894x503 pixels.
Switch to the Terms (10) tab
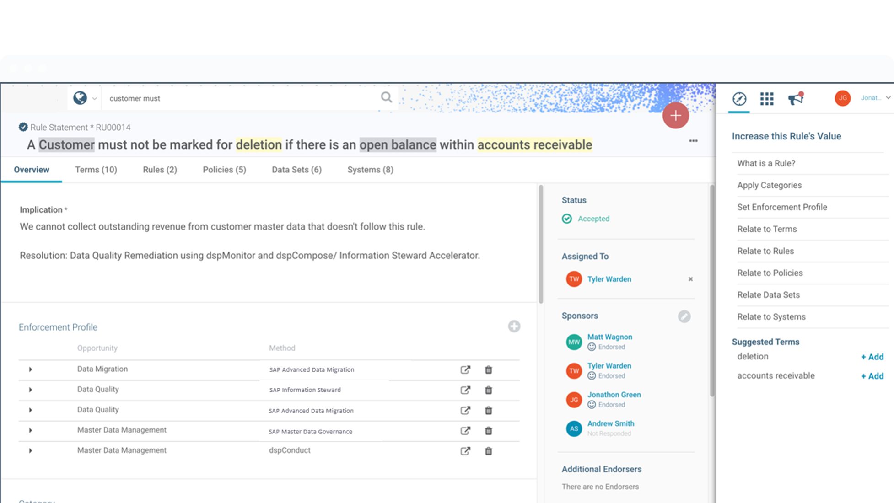[96, 170]
